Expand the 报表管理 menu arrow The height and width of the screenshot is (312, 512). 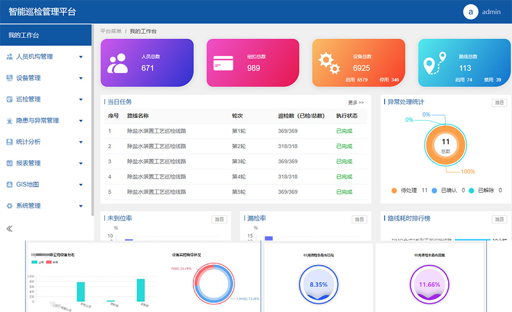81,163
